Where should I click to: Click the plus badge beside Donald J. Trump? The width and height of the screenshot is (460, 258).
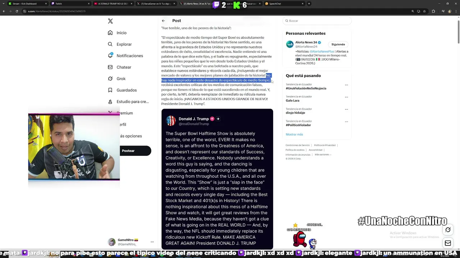[x=218, y=119]
